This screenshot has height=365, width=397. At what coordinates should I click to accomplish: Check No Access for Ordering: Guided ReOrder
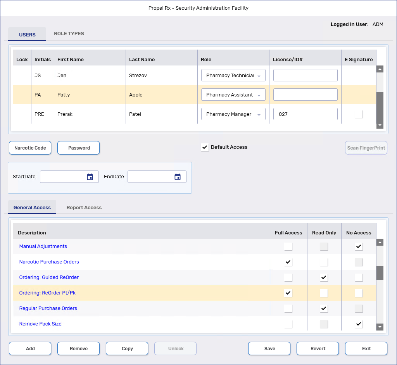[359, 277]
